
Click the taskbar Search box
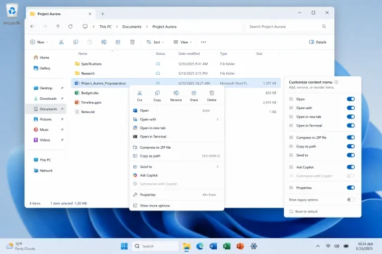155,246
